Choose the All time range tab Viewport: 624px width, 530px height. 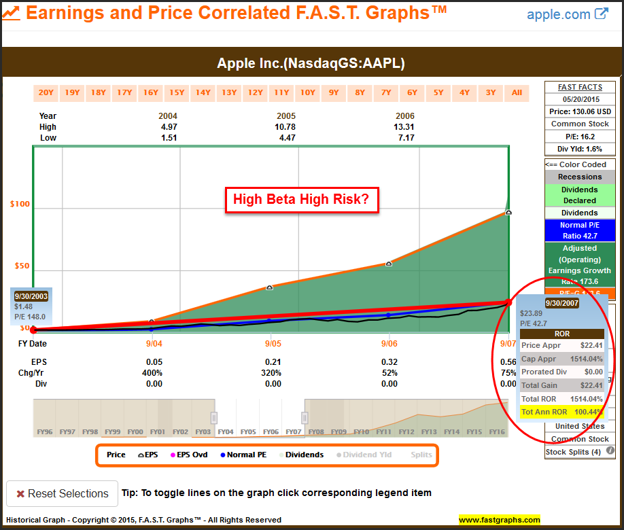[x=517, y=92]
